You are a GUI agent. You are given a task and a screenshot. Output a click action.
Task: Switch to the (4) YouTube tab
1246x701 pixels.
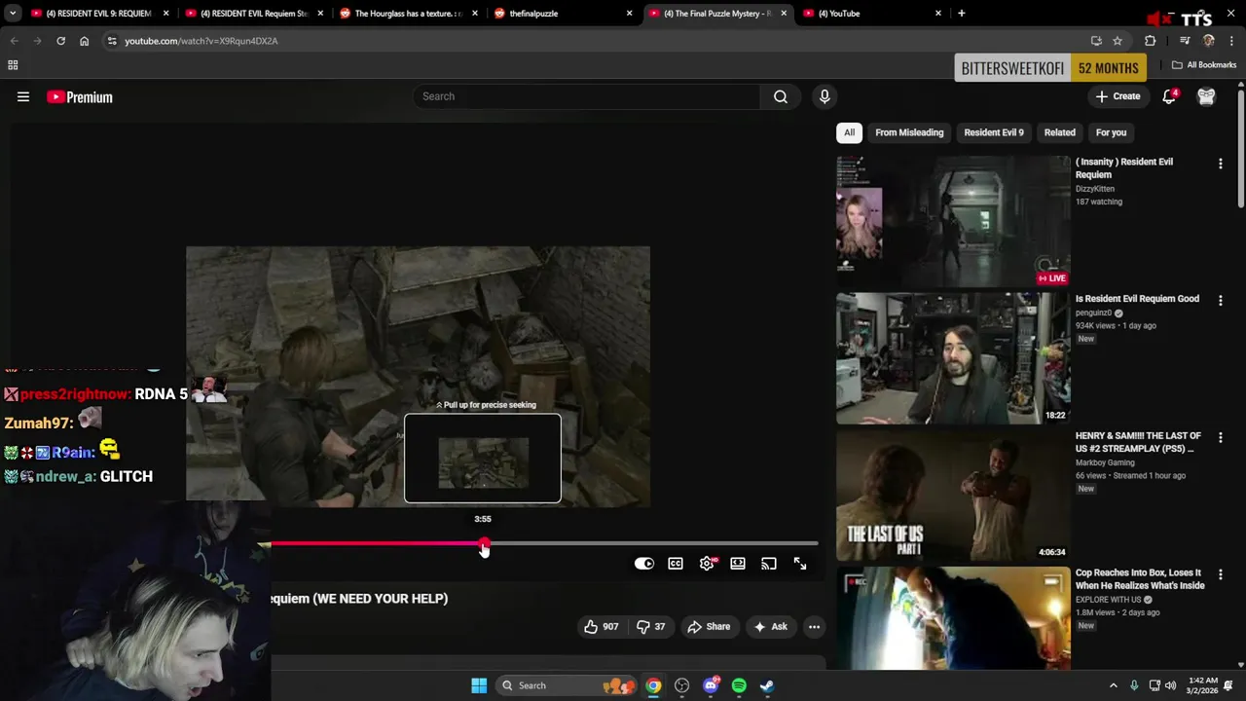point(872,14)
